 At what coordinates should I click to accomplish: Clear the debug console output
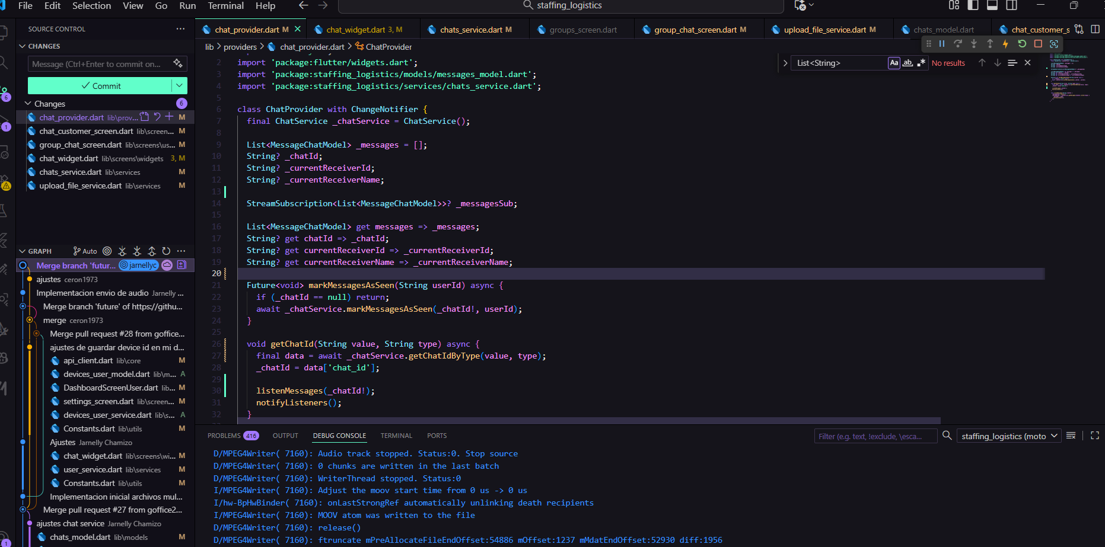tap(1071, 436)
